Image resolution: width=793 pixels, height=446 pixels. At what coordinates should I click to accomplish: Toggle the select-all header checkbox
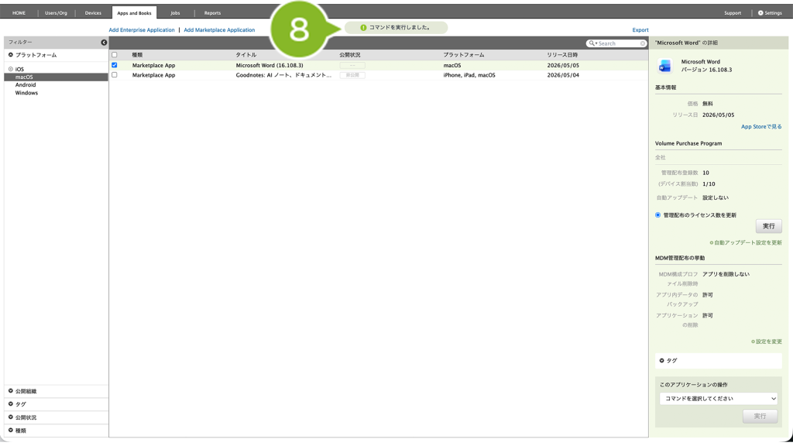click(115, 55)
